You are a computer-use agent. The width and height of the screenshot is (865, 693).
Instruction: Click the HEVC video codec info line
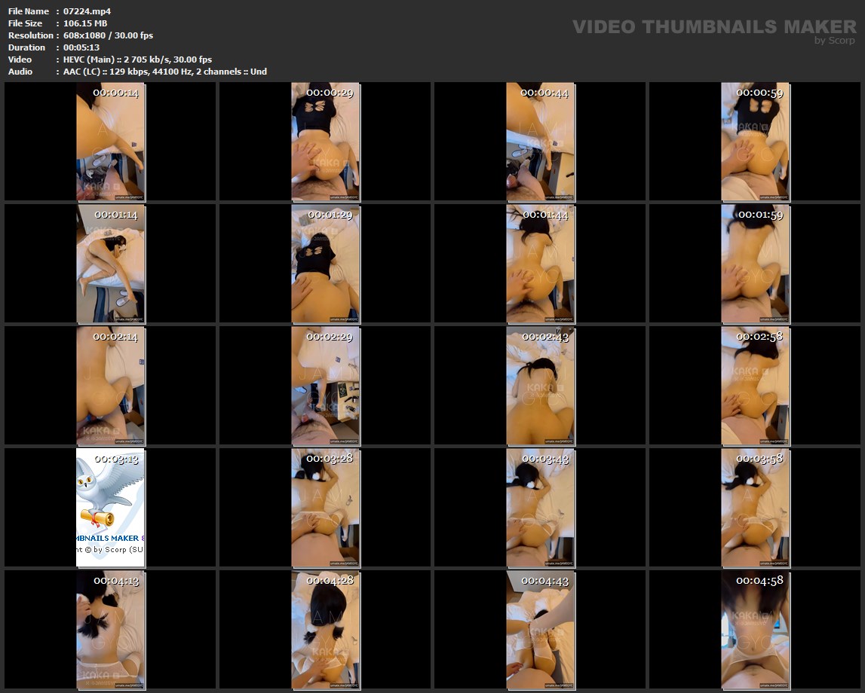click(x=137, y=60)
